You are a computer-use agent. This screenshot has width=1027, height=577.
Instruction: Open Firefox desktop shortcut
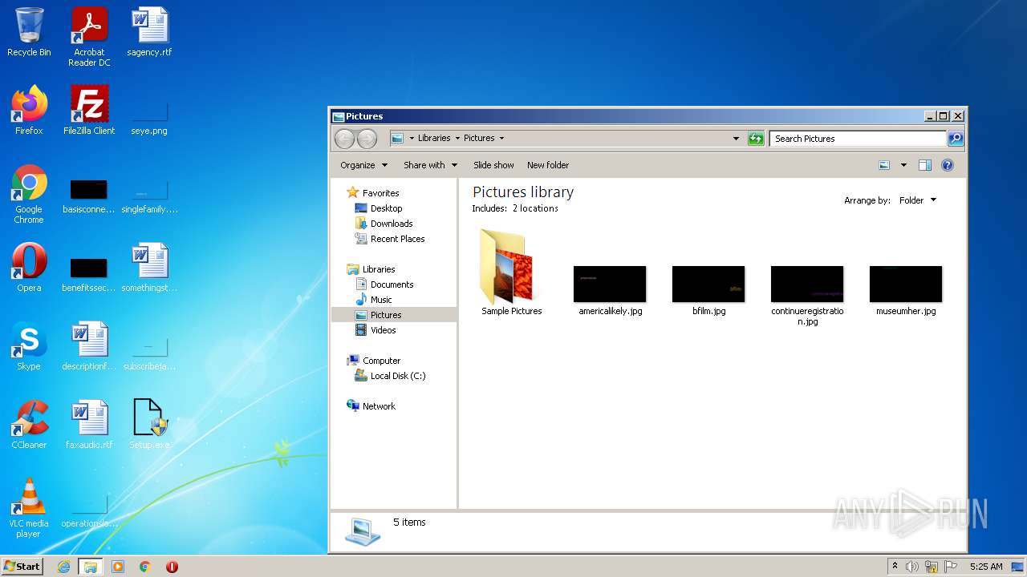pyautogui.click(x=29, y=111)
